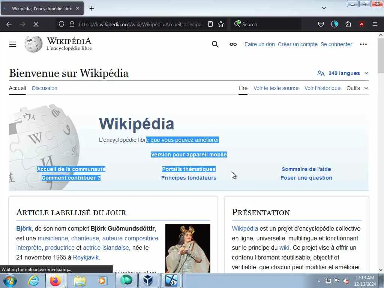Click the padlock site information icon
The width and height of the screenshot is (384, 288).
click(x=72, y=24)
